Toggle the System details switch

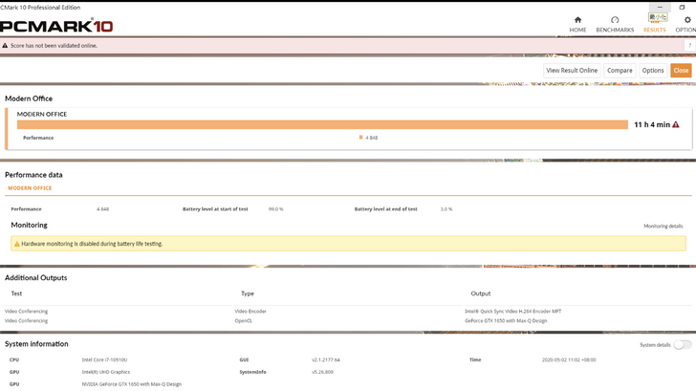coord(682,344)
